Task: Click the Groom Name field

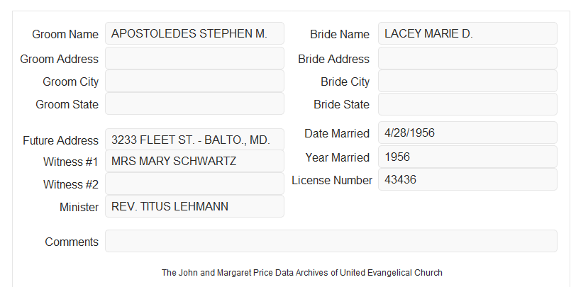Action: [x=194, y=33]
